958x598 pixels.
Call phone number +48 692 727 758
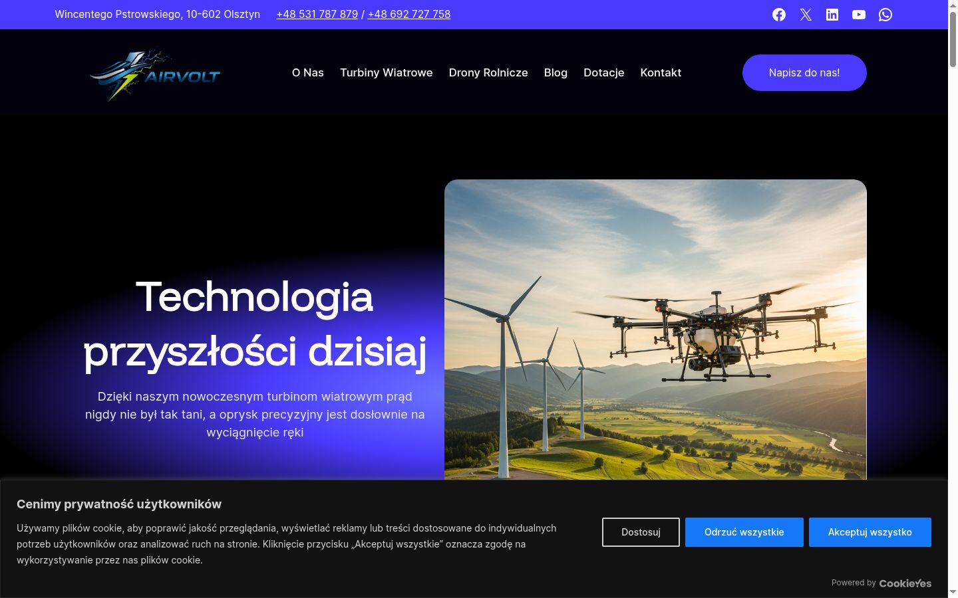point(409,14)
